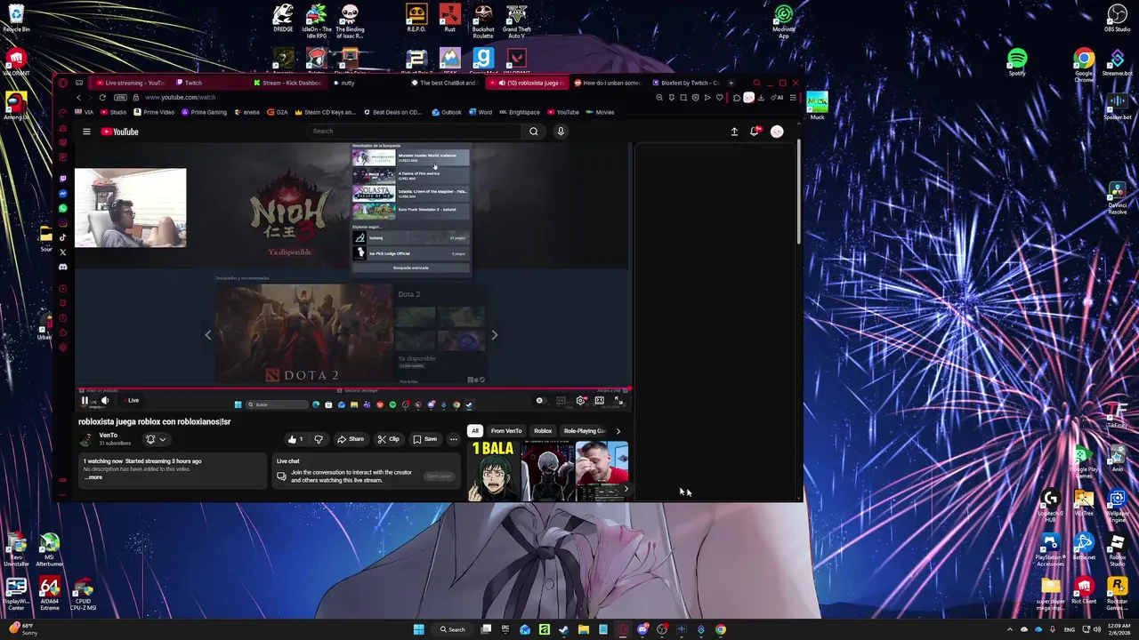
Task: Open the YouTube account avatar menu
Action: click(777, 132)
